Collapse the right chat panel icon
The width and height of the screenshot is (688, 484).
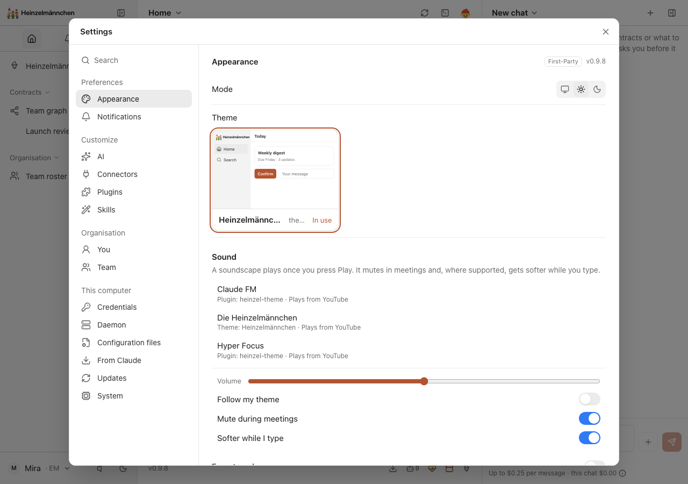pyautogui.click(x=672, y=13)
